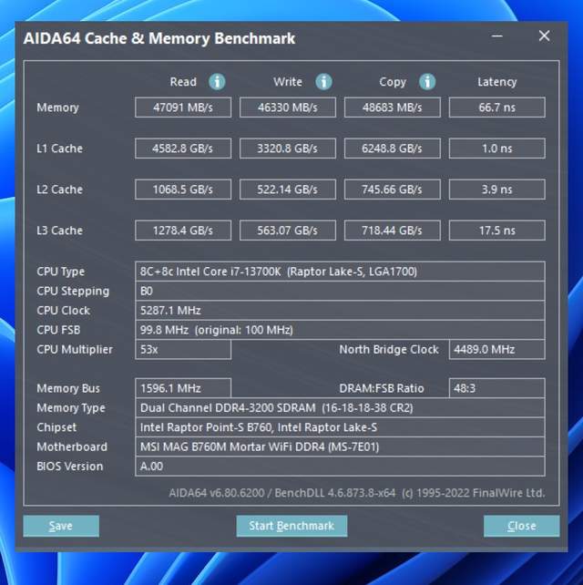Click the L2 Cache row label
This screenshot has height=585, width=583.
[60, 190]
